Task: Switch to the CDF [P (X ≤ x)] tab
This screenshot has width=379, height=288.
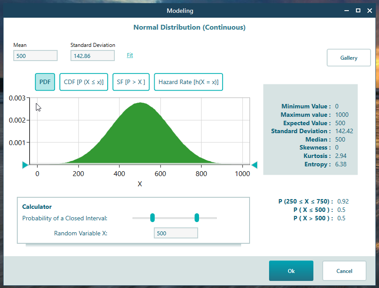Action: point(83,82)
